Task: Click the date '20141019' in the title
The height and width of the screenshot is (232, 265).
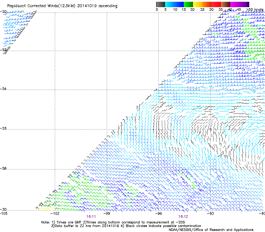Action: coord(87,6)
